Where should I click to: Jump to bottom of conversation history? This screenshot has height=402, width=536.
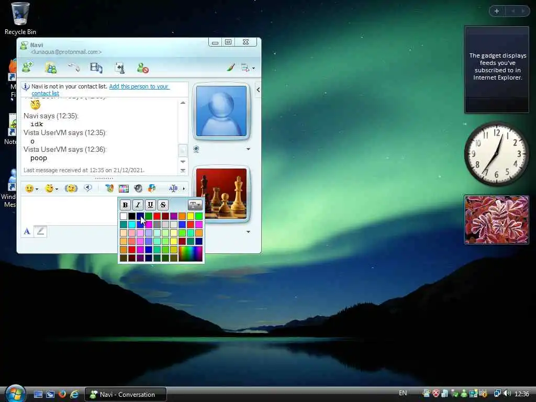(183, 170)
